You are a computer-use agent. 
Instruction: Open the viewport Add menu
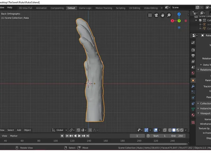[x=19, y=130]
